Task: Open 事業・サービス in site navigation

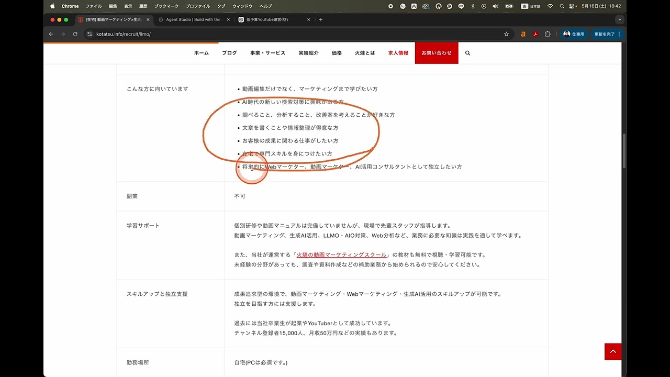Action: 268,53
